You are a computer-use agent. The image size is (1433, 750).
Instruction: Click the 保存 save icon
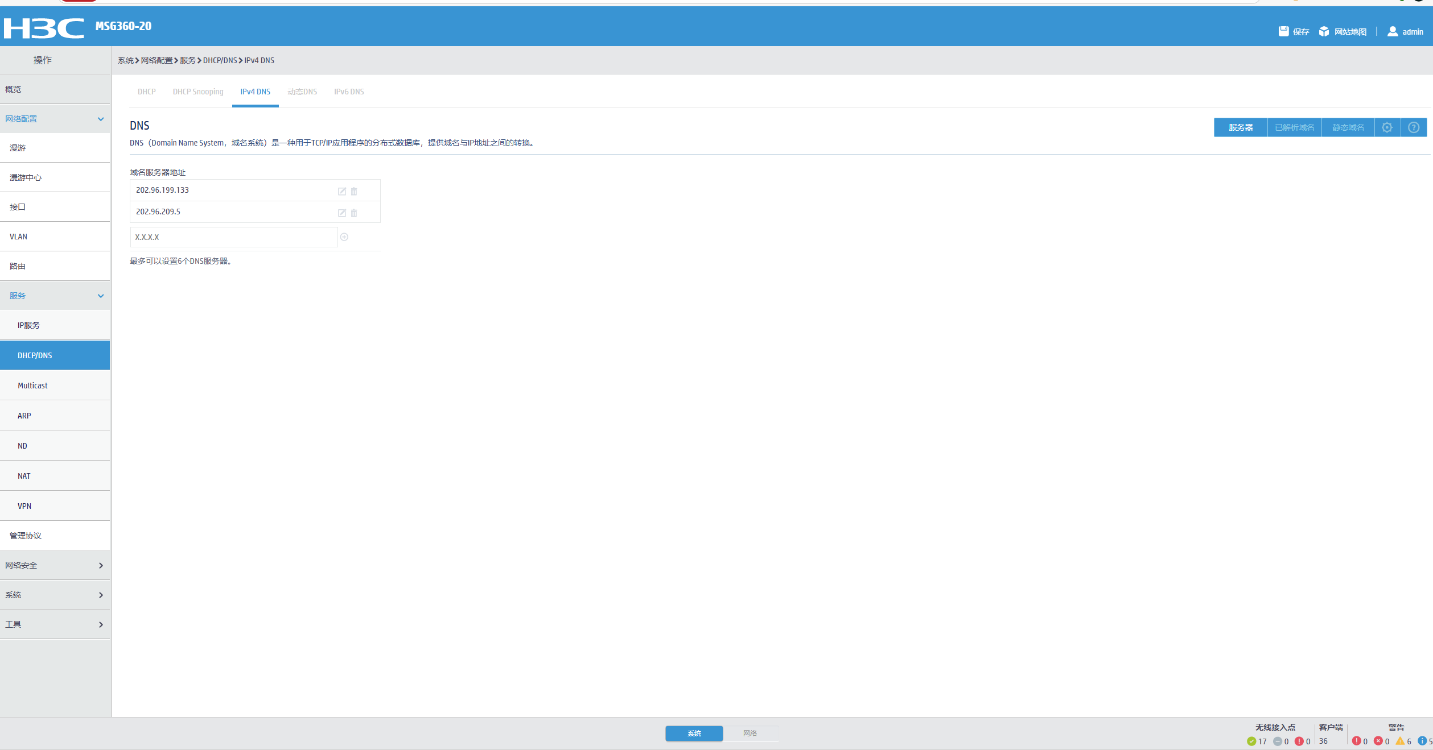1283,31
